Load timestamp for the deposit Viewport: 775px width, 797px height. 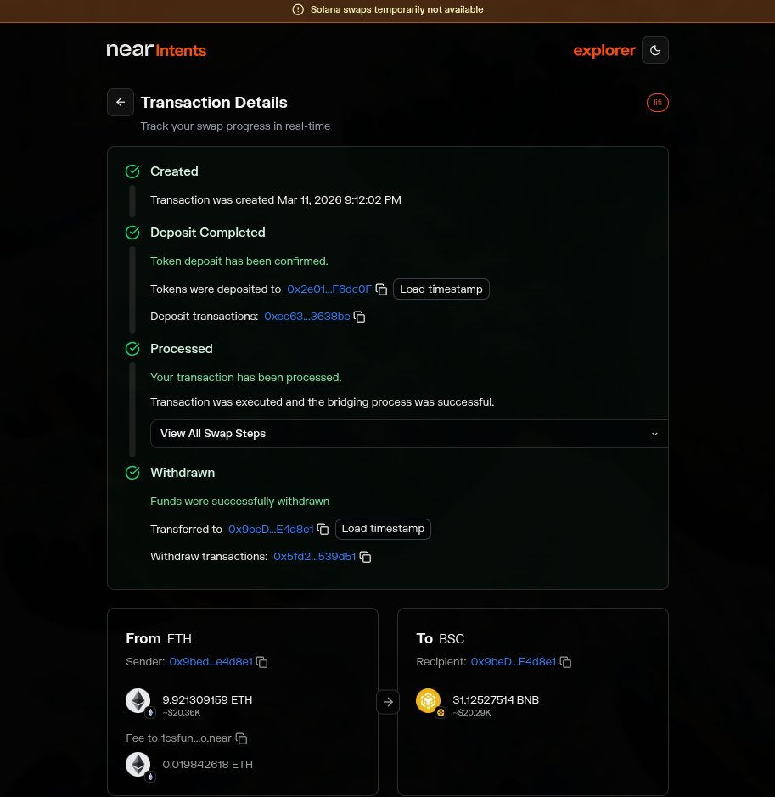(441, 289)
